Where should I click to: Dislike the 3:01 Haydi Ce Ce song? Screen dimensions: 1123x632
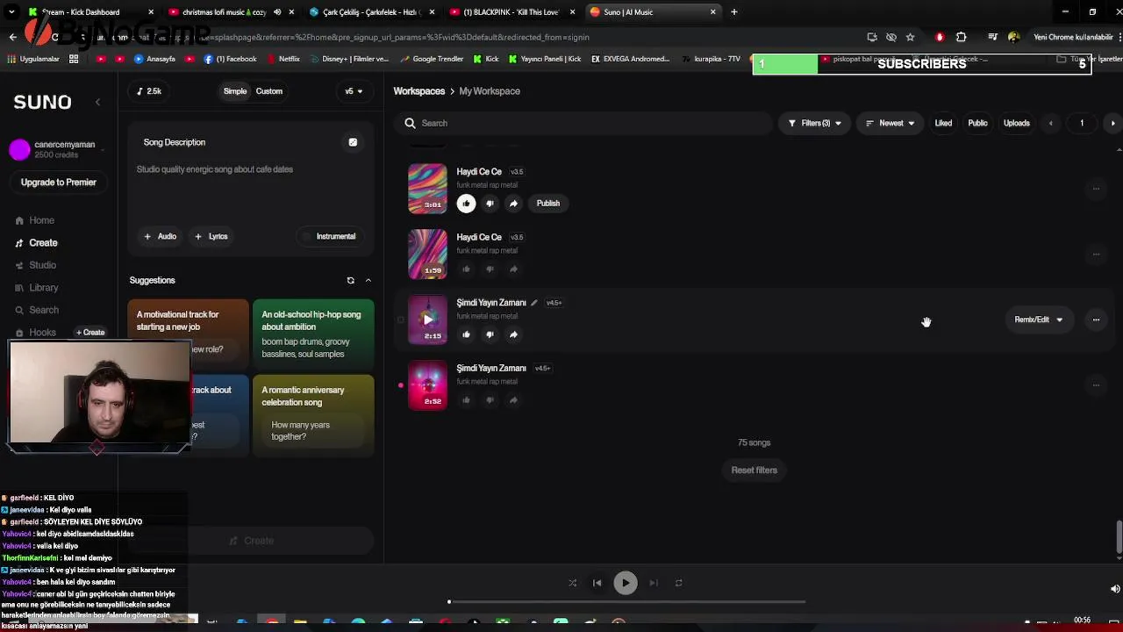point(490,204)
